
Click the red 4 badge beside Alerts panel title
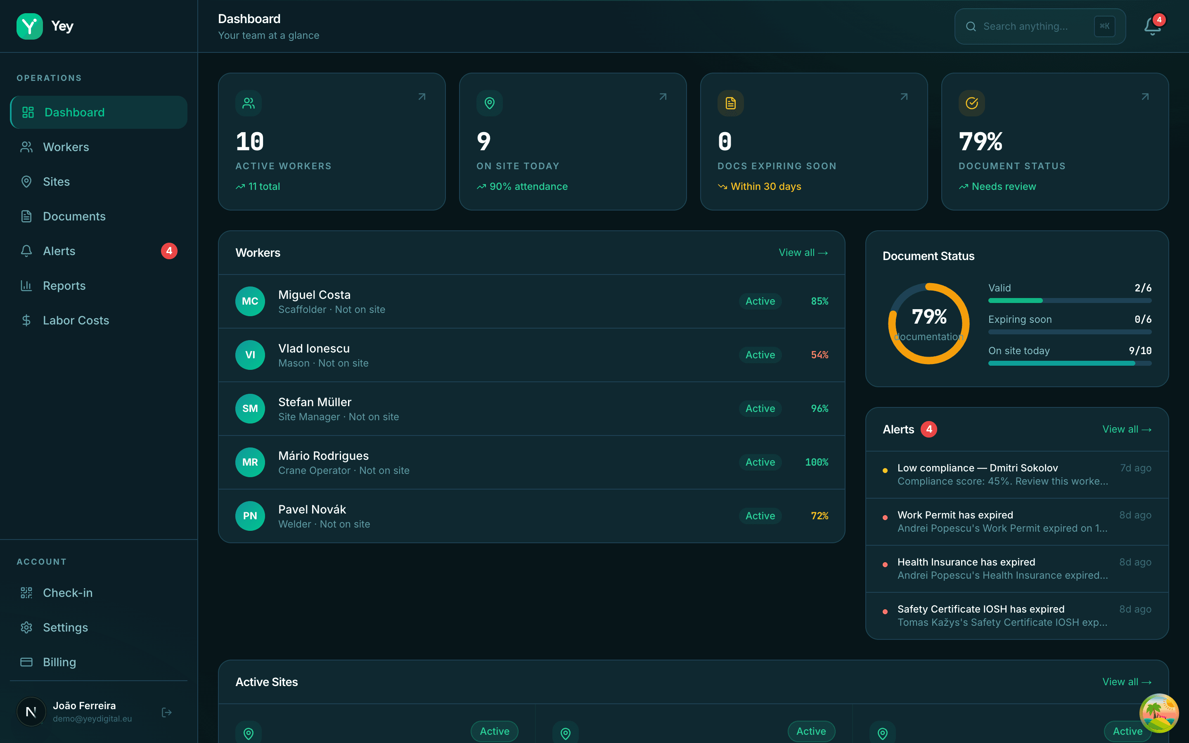pos(928,429)
